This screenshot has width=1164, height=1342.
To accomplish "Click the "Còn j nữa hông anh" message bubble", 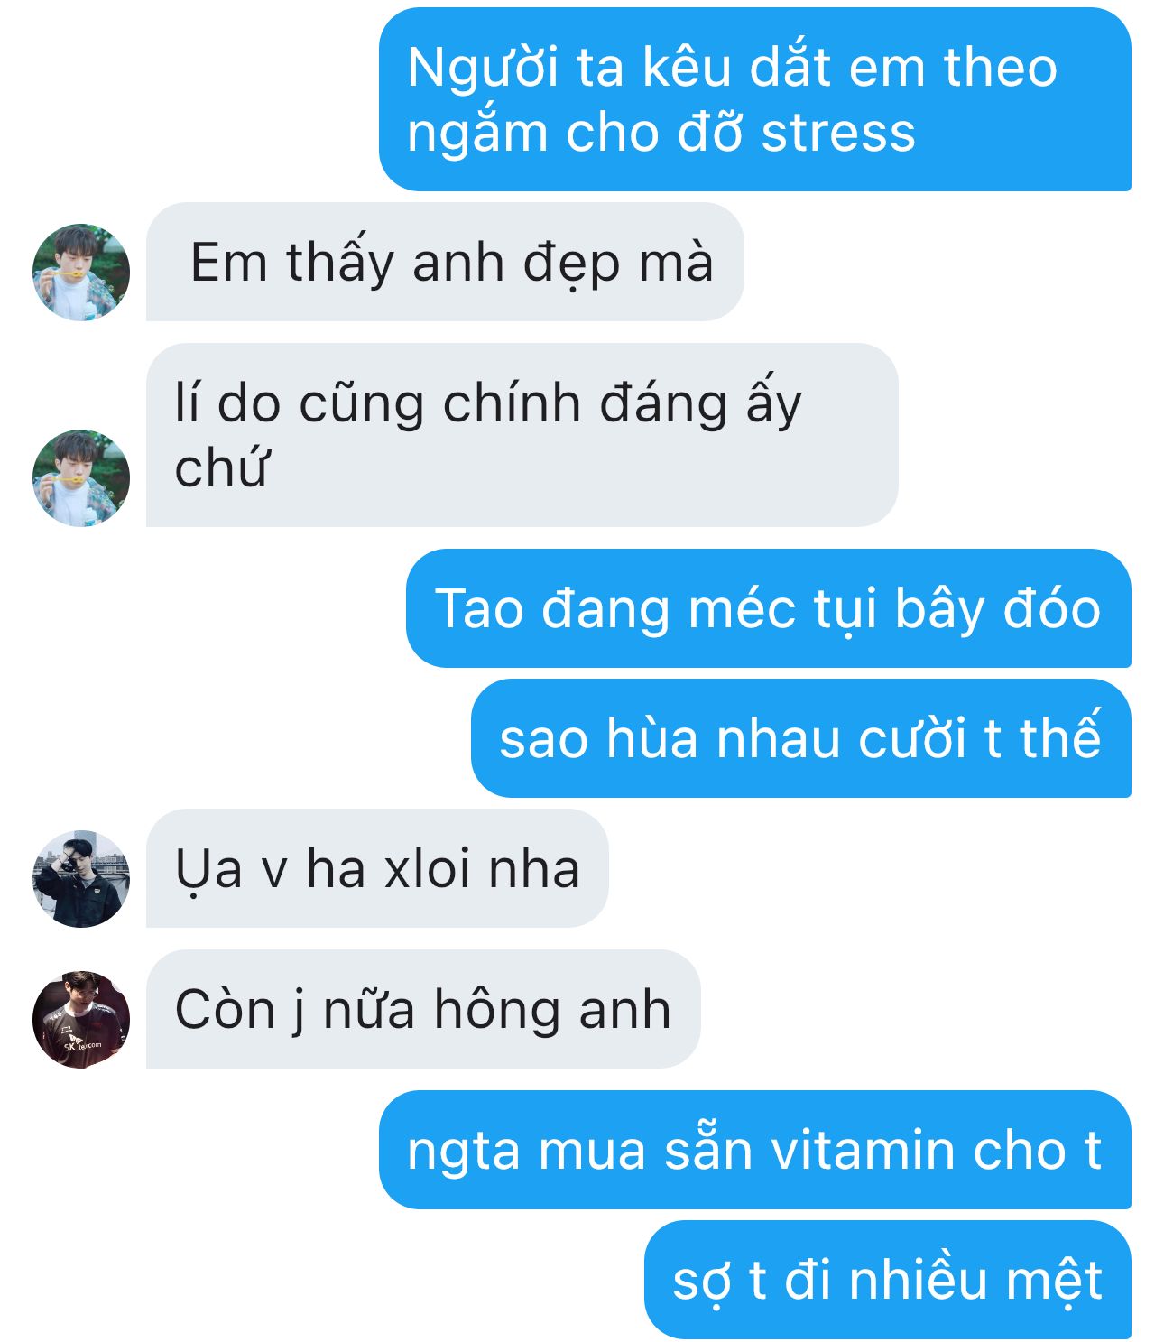I will (x=423, y=1009).
